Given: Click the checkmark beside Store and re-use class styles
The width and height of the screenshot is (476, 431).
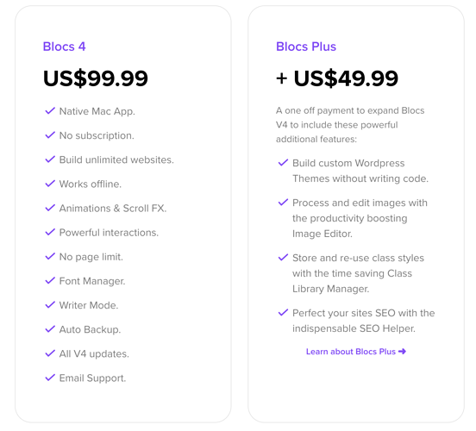Looking at the screenshot, I should point(283,258).
